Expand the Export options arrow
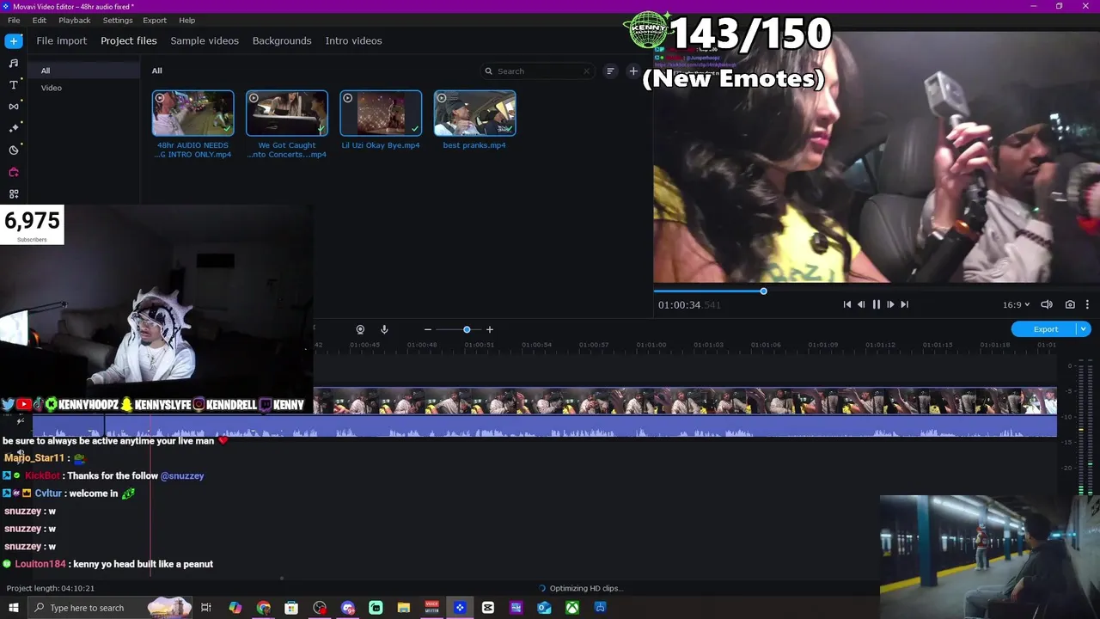Viewport: 1100px width, 619px height. tap(1084, 329)
